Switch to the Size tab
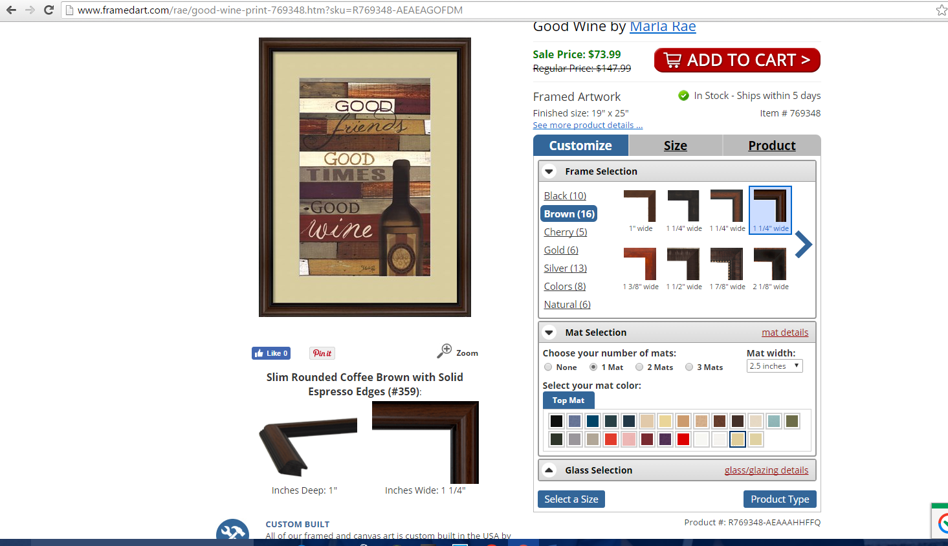Screen dimensions: 948x546 (x=676, y=146)
